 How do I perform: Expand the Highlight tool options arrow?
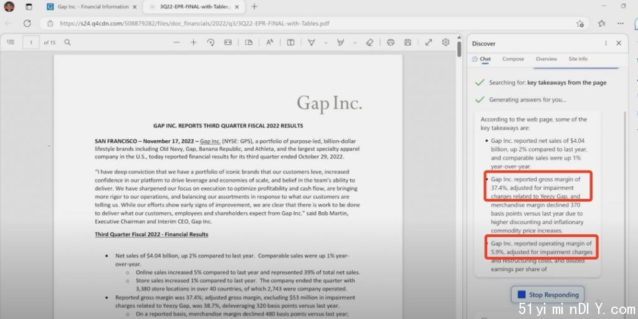[x=355, y=43]
